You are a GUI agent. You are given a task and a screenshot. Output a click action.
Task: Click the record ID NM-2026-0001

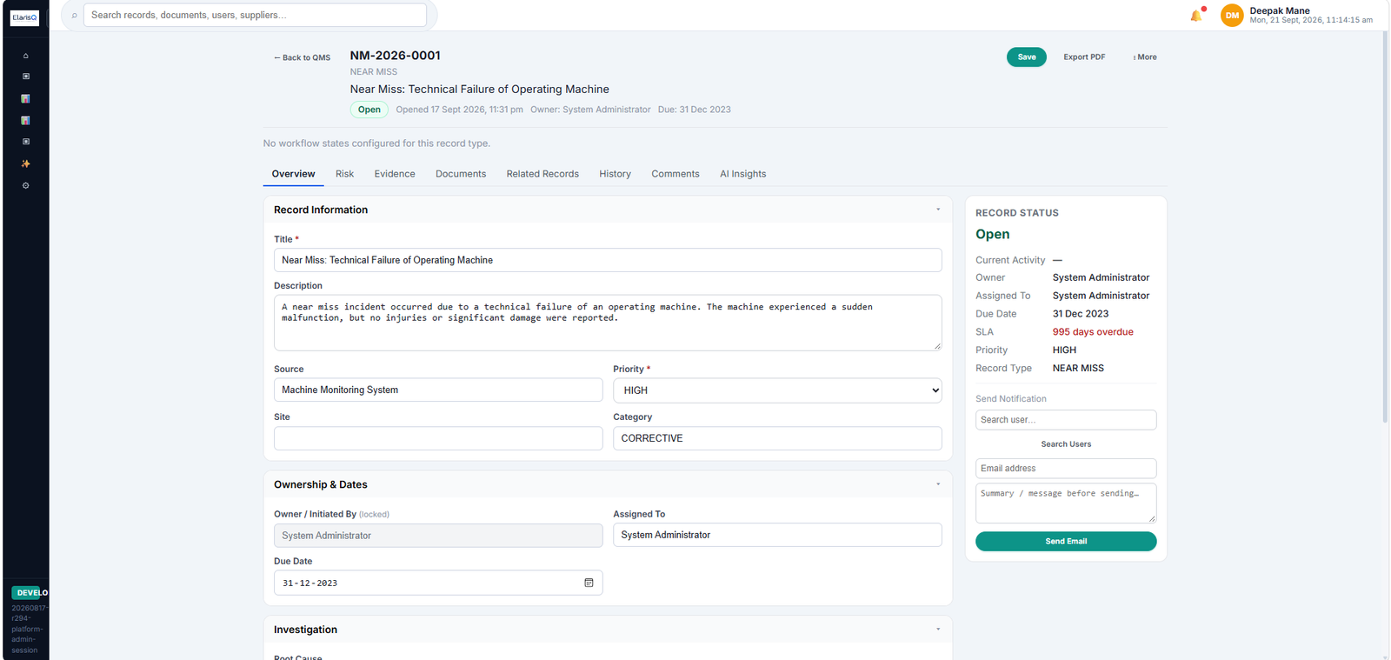[x=396, y=56]
